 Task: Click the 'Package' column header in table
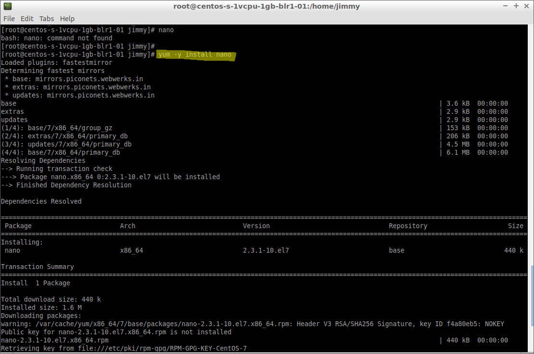click(x=18, y=226)
